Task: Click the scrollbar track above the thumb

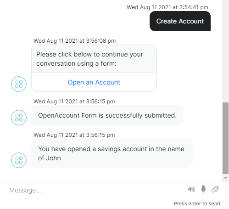Action: (225, 51)
